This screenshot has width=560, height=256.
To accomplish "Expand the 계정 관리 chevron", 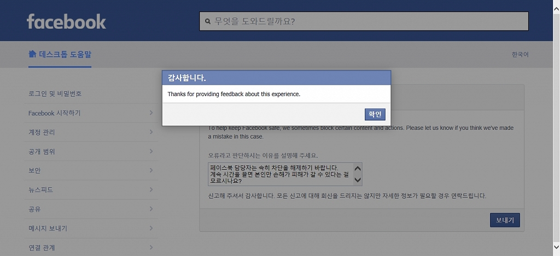I will point(151,132).
